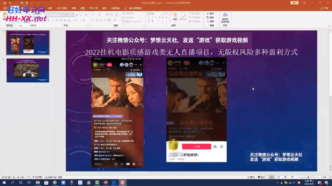Apply numbered list formatting
The height and width of the screenshot is (186, 332).
pyautogui.click(x=100, y=15)
